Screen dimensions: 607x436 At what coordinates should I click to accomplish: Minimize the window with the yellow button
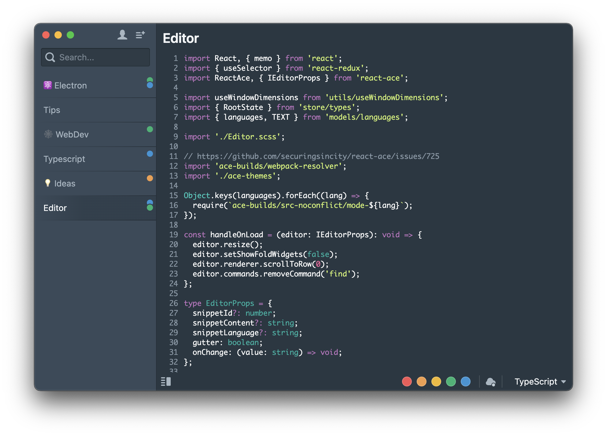(x=58, y=35)
